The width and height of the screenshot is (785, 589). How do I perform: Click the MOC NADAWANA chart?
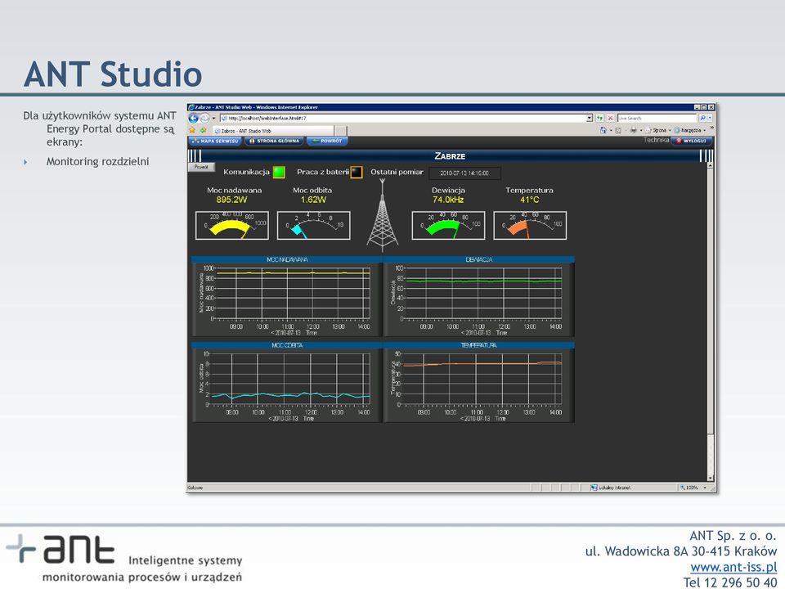coord(287,296)
